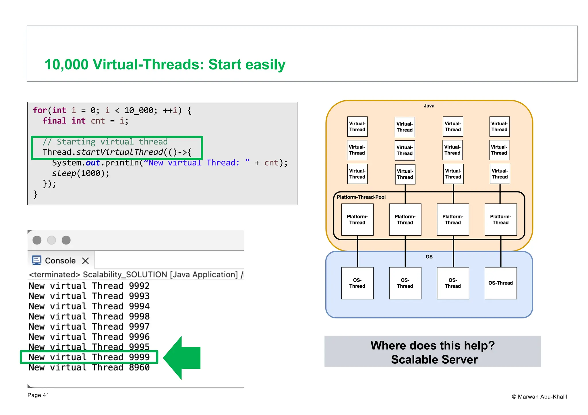588x415 pixels.
Task: Click the Marwan Abu-Khalil copyright text
Action: pyautogui.click(x=539, y=397)
